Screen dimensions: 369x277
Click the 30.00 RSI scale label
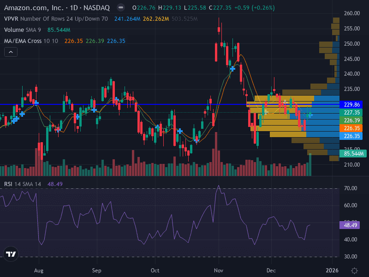coord(351,257)
